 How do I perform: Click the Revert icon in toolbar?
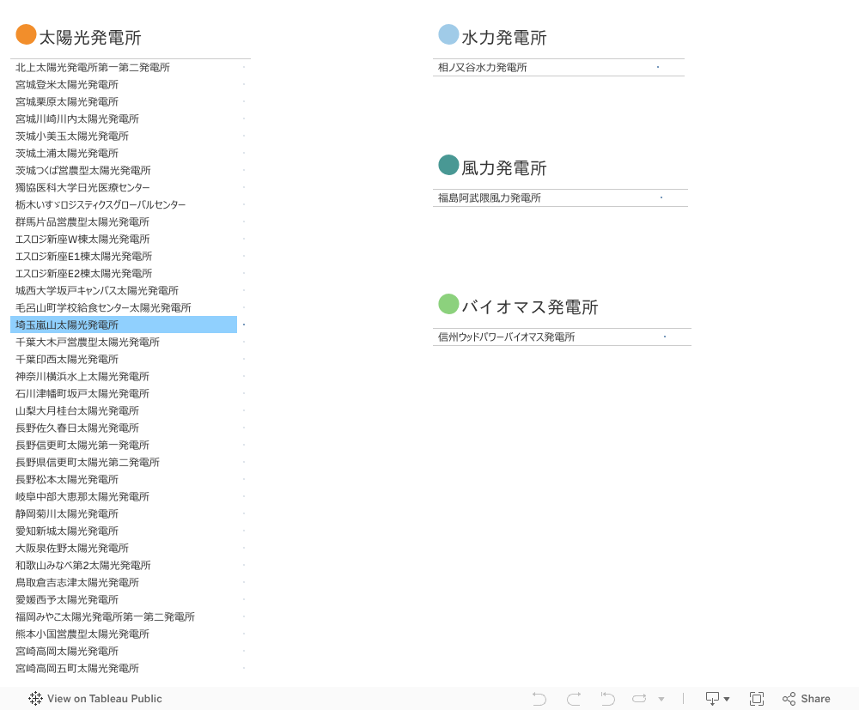[607, 699]
